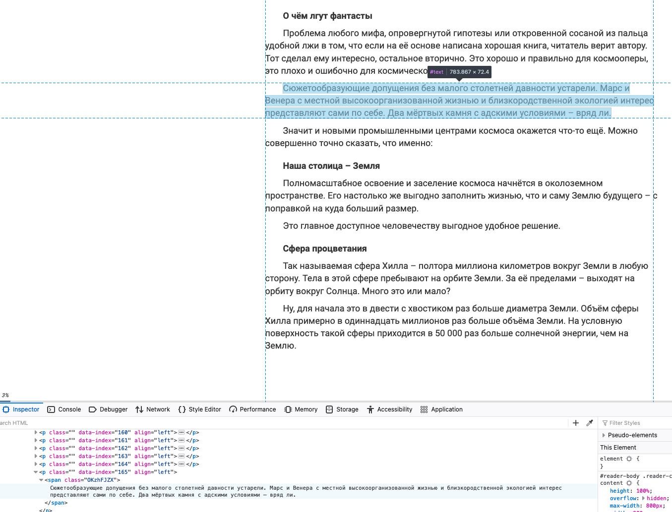Expand the Pseudo-elements section
This screenshot has height=512, width=672.
tap(604, 435)
